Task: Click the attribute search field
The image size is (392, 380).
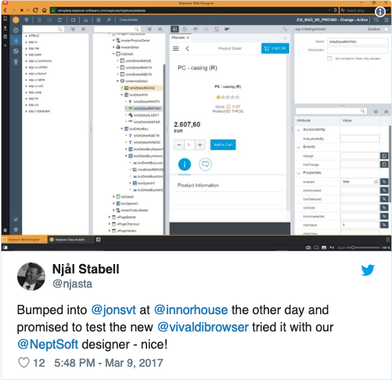Action: (331, 111)
